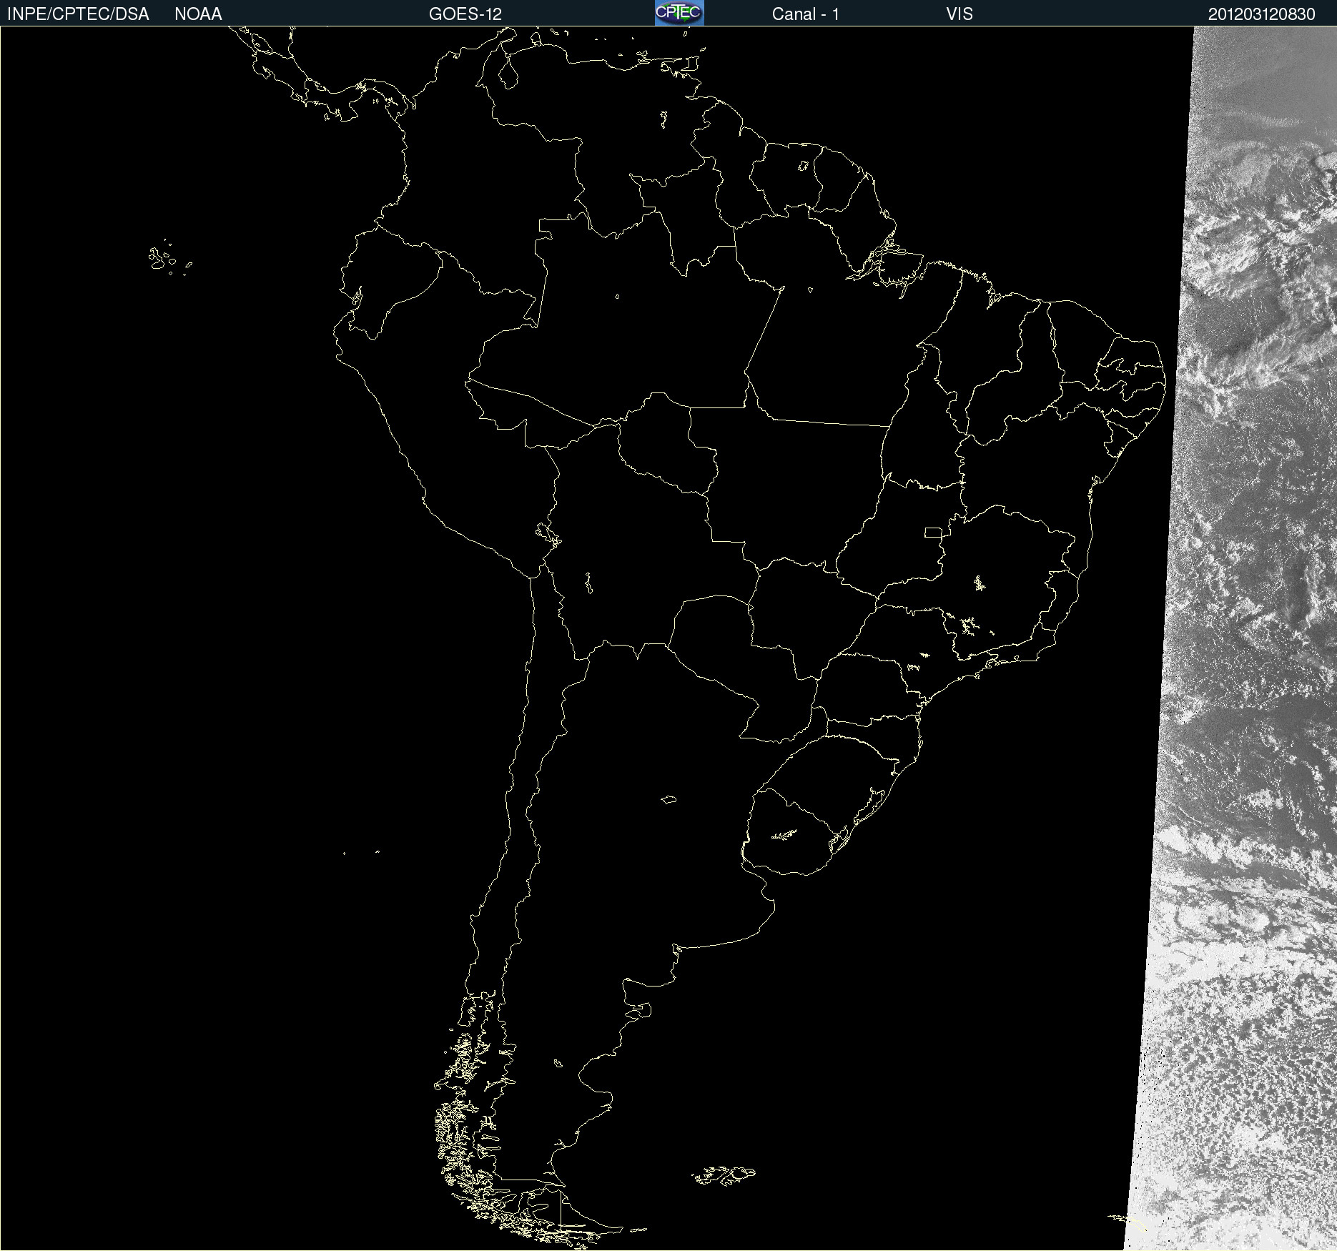Click the NOAA label in the header
This screenshot has width=1337, height=1251.
(x=198, y=14)
